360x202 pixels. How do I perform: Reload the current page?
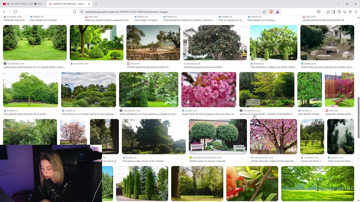pos(15,12)
